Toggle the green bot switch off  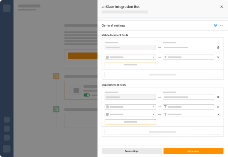(x=87, y=95)
